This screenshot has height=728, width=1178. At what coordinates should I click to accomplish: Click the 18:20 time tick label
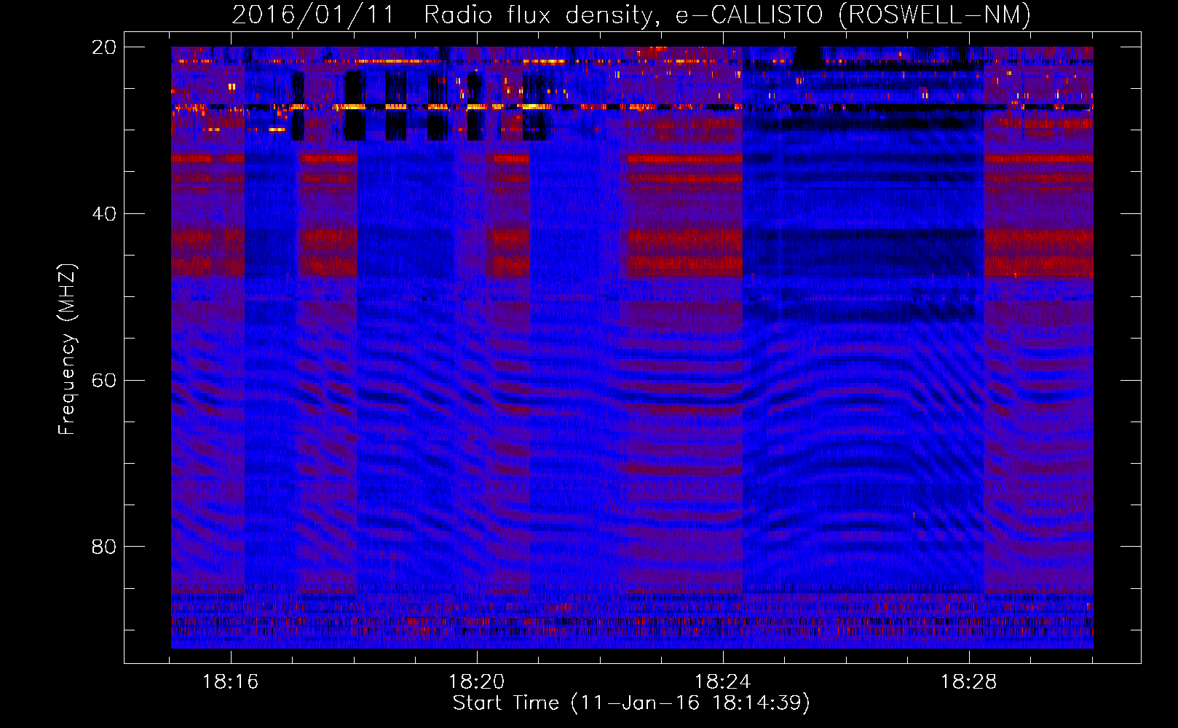pyautogui.click(x=477, y=682)
